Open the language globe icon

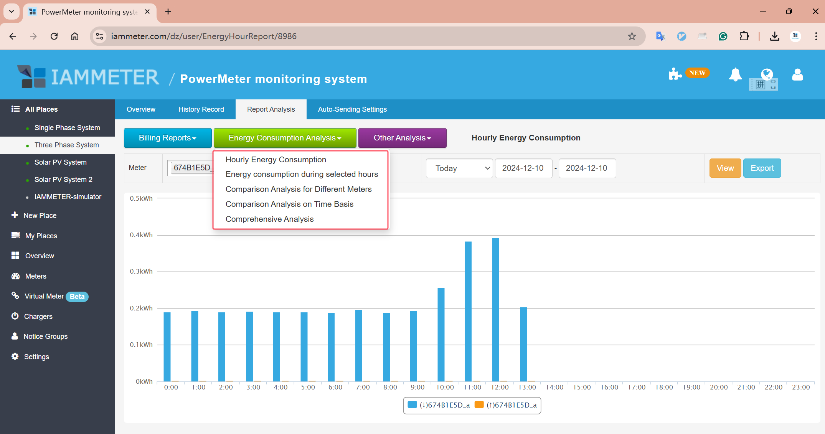pyautogui.click(x=767, y=74)
